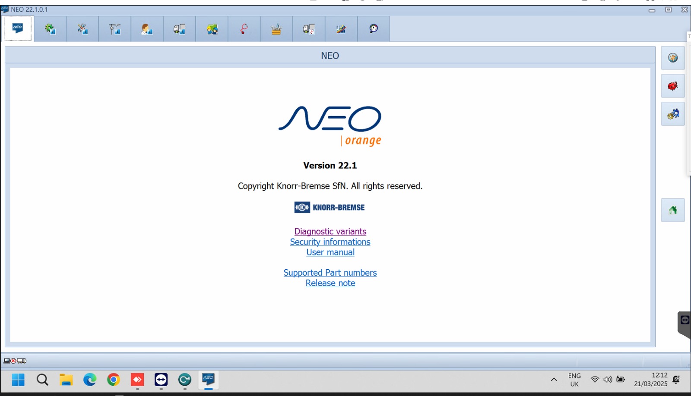Click the green Home button
Image resolution: width=691 pixels, height=396 pixels.
coord(672,210)
